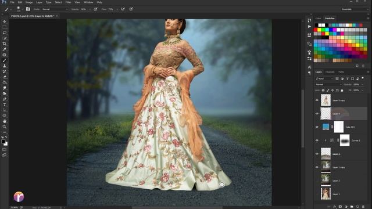Hide the Color Fill 1 layer
The width and height of the screenshot is (372, 209).
pos(317,127)
